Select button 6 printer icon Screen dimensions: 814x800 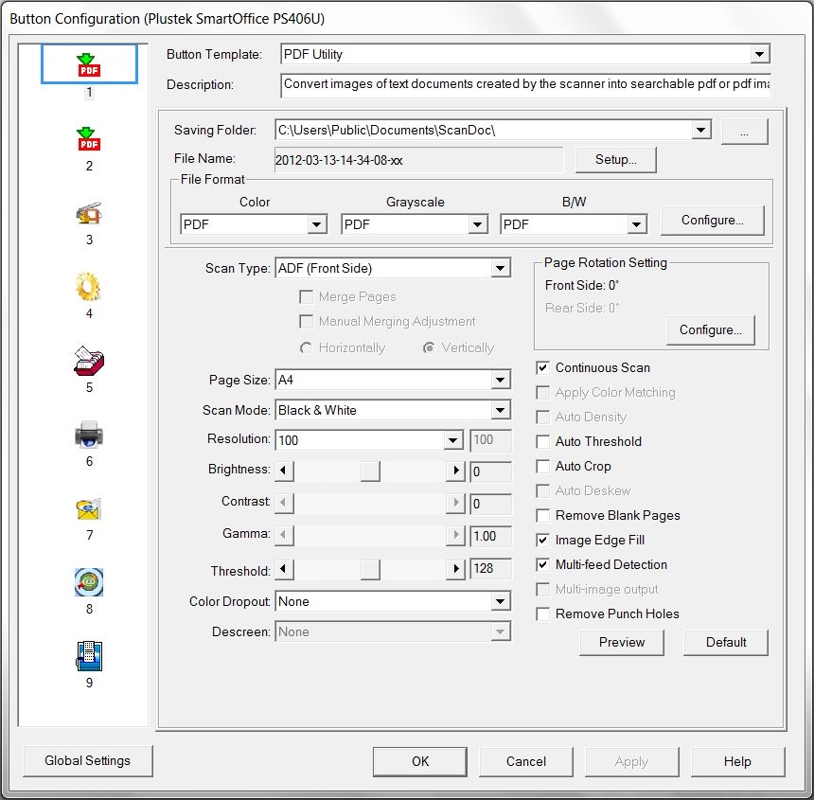click(89, 435)
